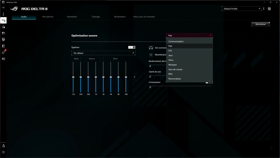280x158 pixels.
Task: Choose Jeux de course preset
Action: click(189, 69)
